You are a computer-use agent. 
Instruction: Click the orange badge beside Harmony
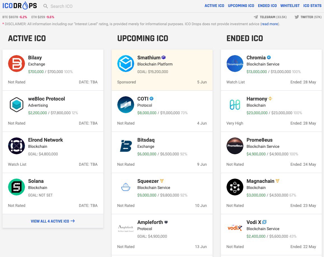pyautogui.click(x=270, y=99)
